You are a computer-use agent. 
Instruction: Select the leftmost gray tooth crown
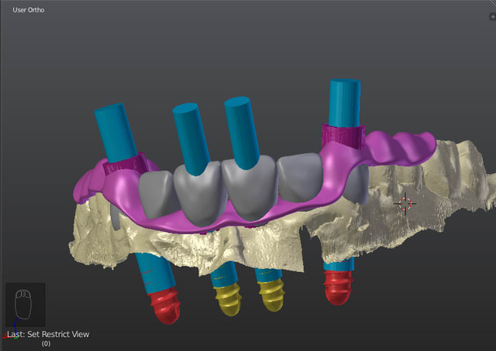point(158,193)
